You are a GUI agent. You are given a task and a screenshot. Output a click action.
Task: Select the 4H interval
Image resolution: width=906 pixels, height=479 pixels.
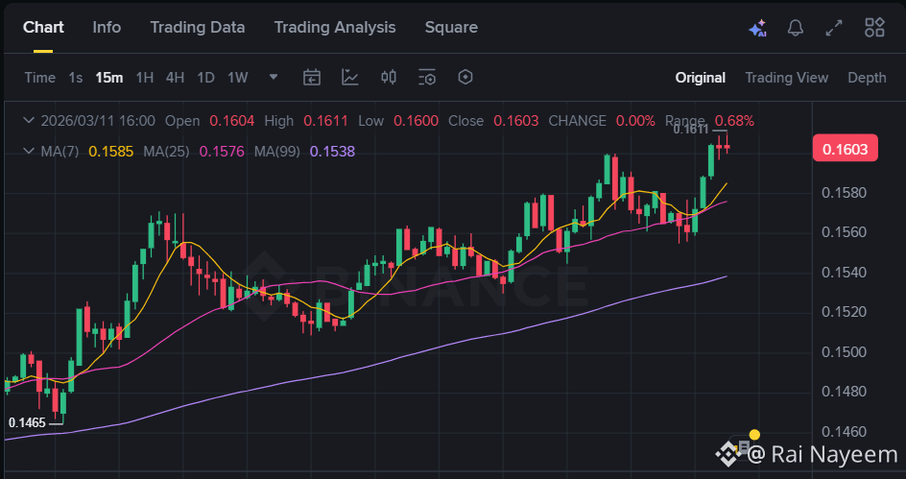(x=175, y=78)
